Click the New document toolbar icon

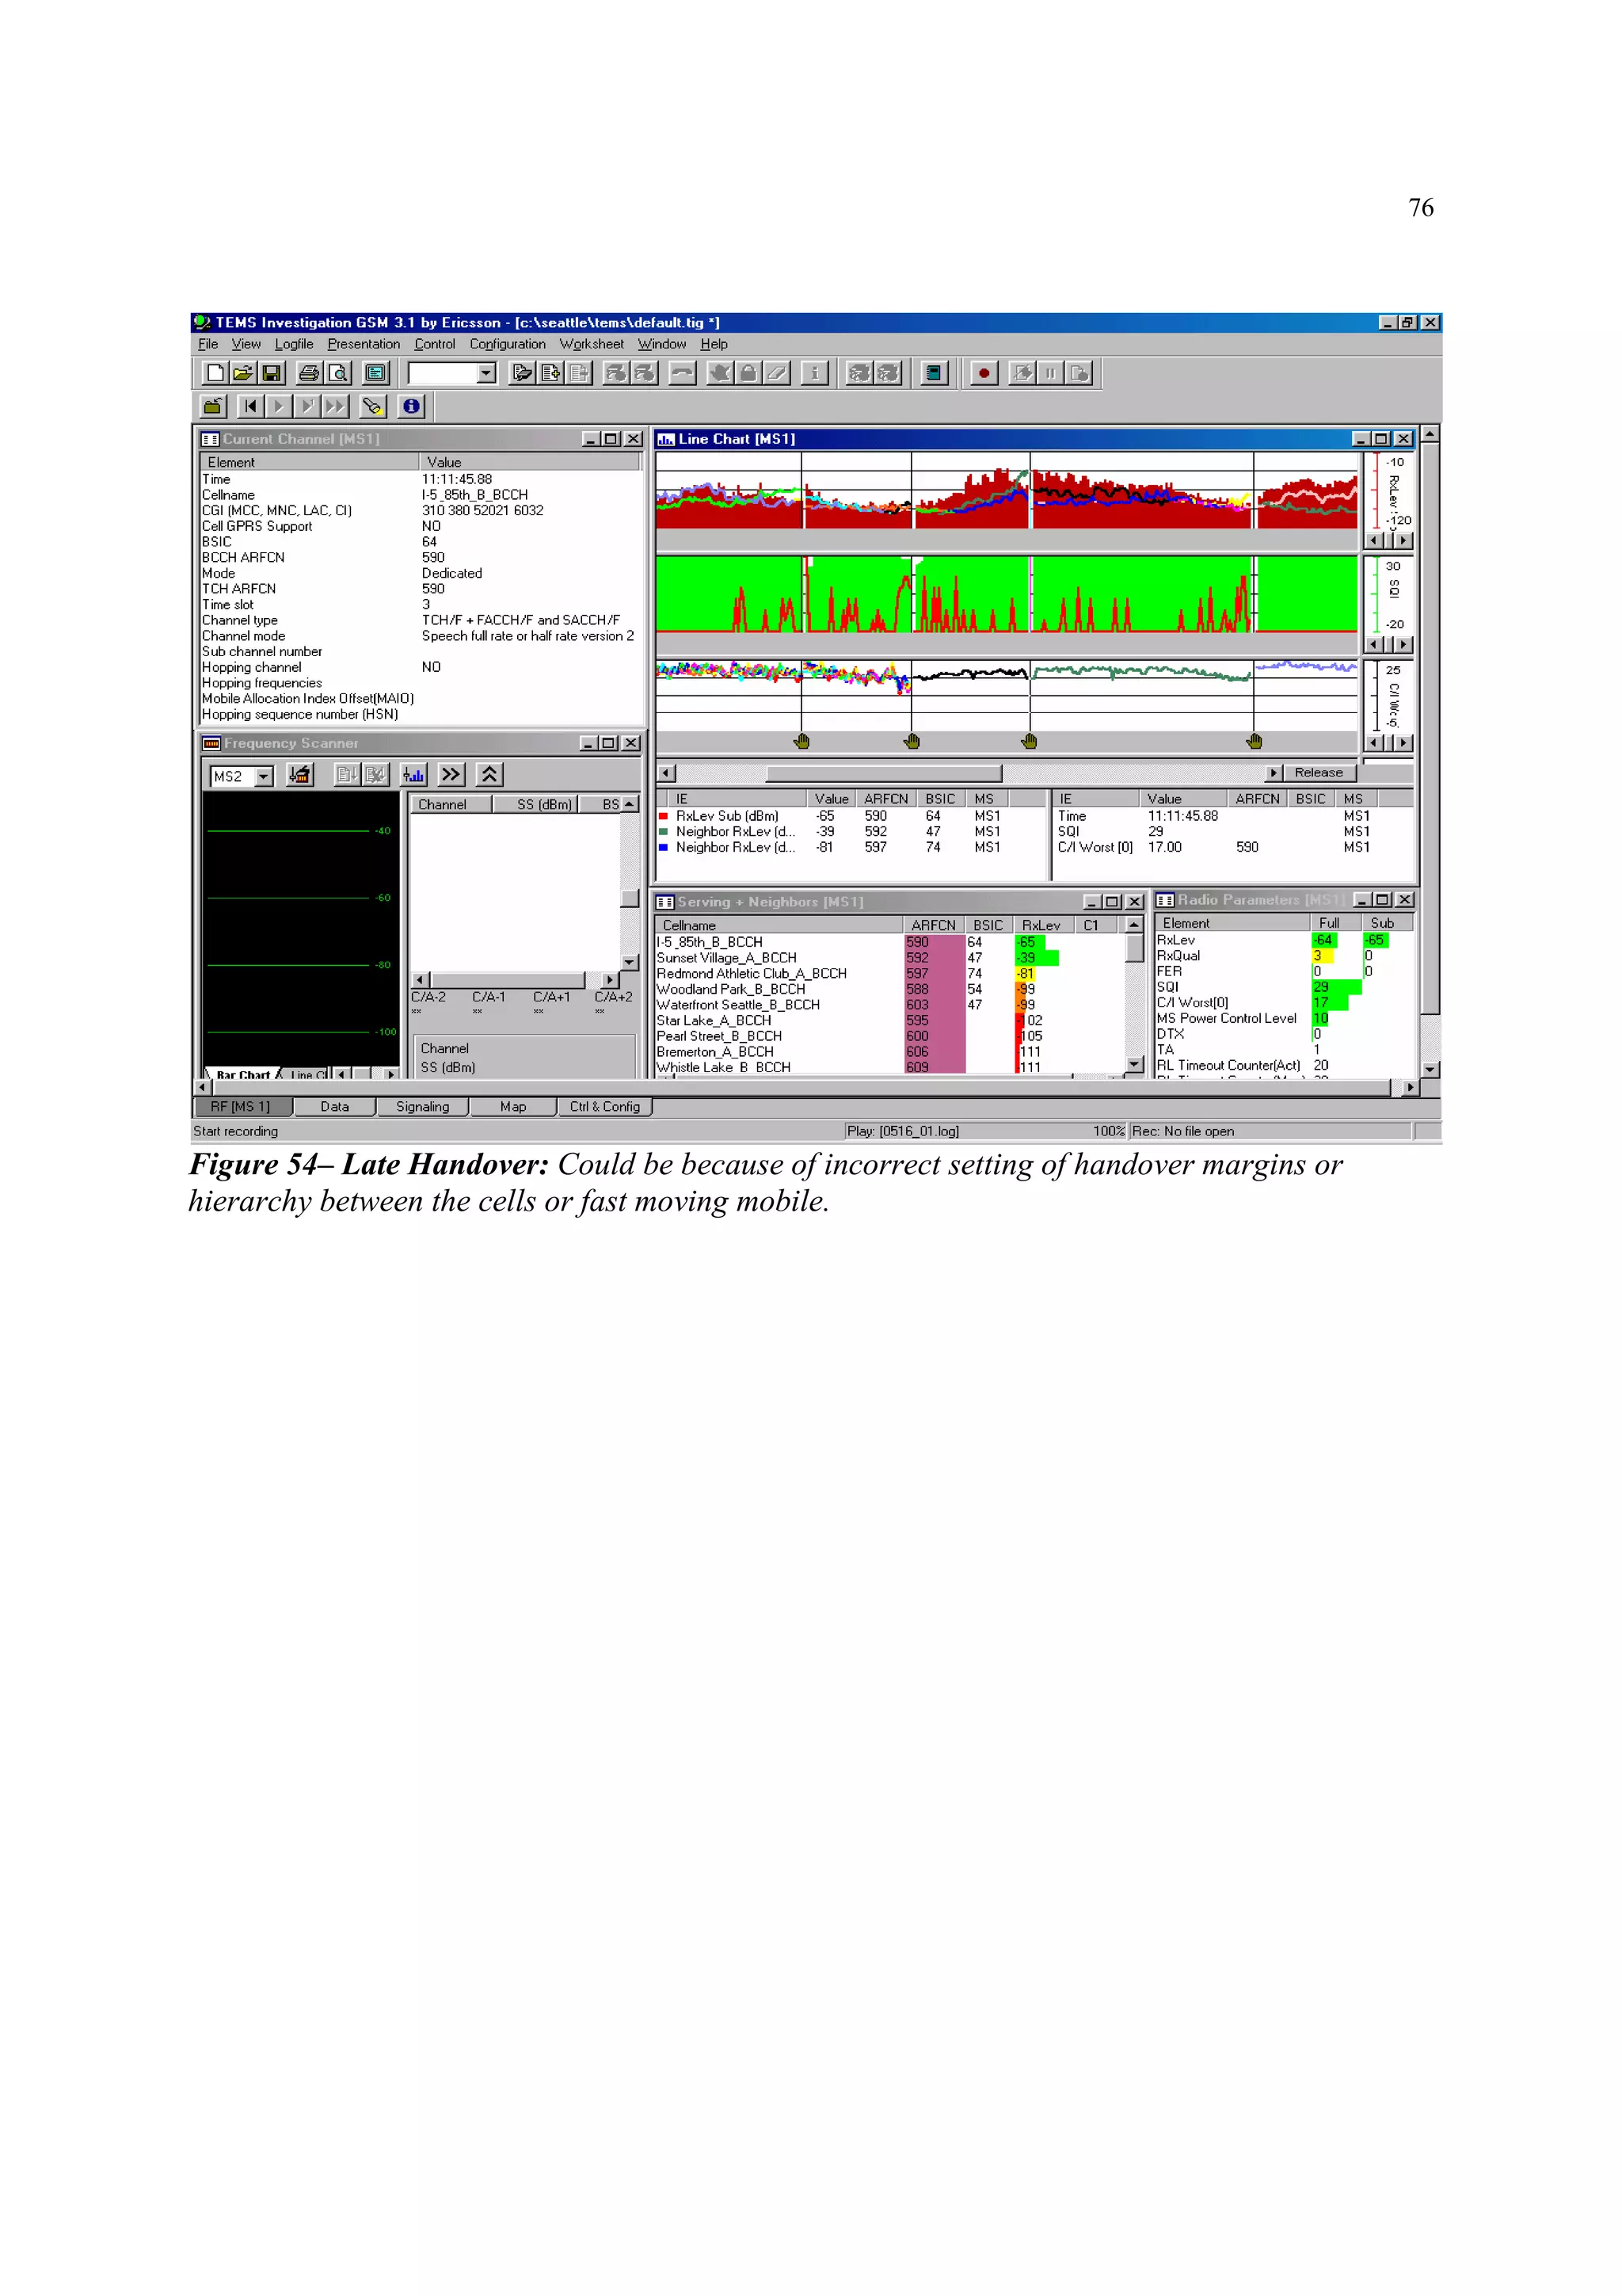pos(215,373)
